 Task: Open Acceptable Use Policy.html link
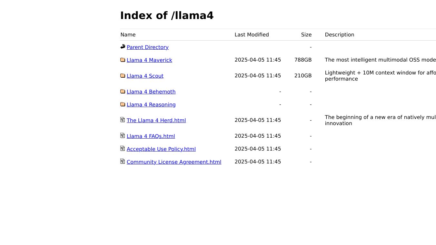point(161,149)
